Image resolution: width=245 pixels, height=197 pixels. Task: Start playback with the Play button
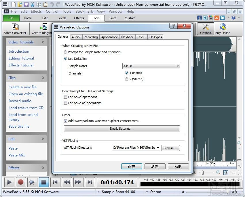coord(9,182)
